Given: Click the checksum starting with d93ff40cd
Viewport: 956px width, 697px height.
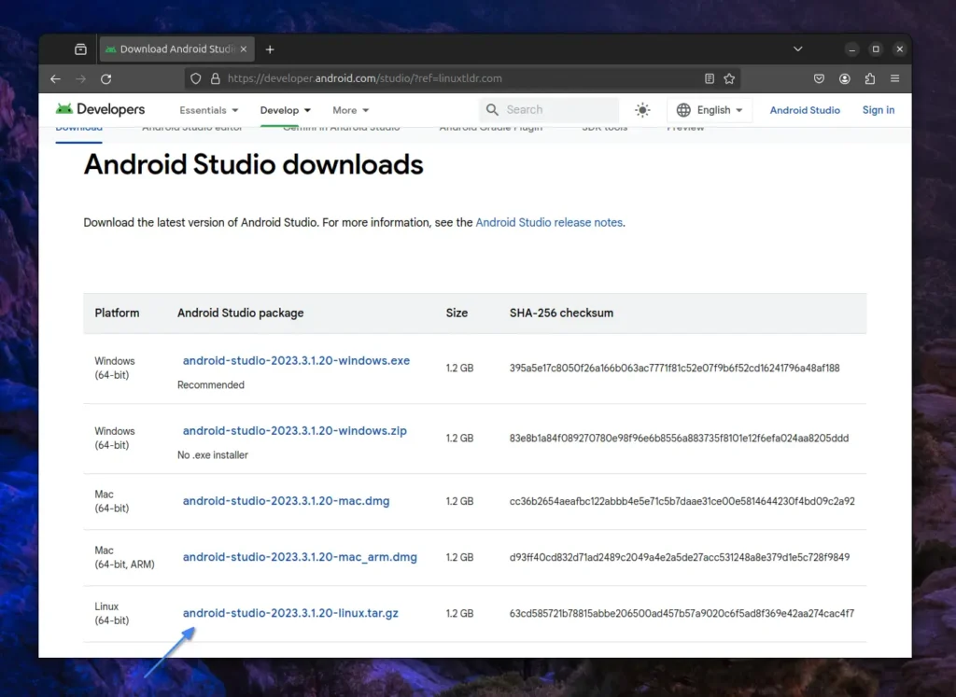Looking at the screenshot, I should click(x=680, y=557).
